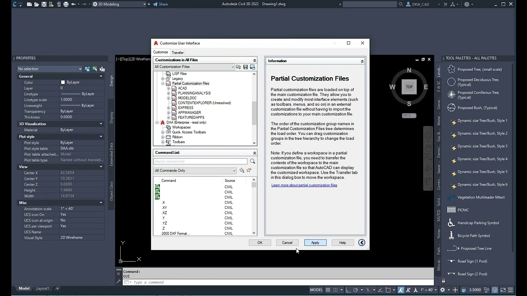Click the Undo arrow in the title bar
The width and height of the screenshot is (527, 296).
[x=73, y=4]
